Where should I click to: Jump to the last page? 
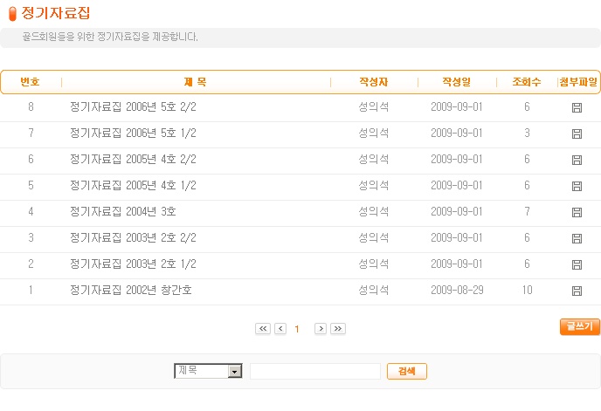click(x=338, y=328)
